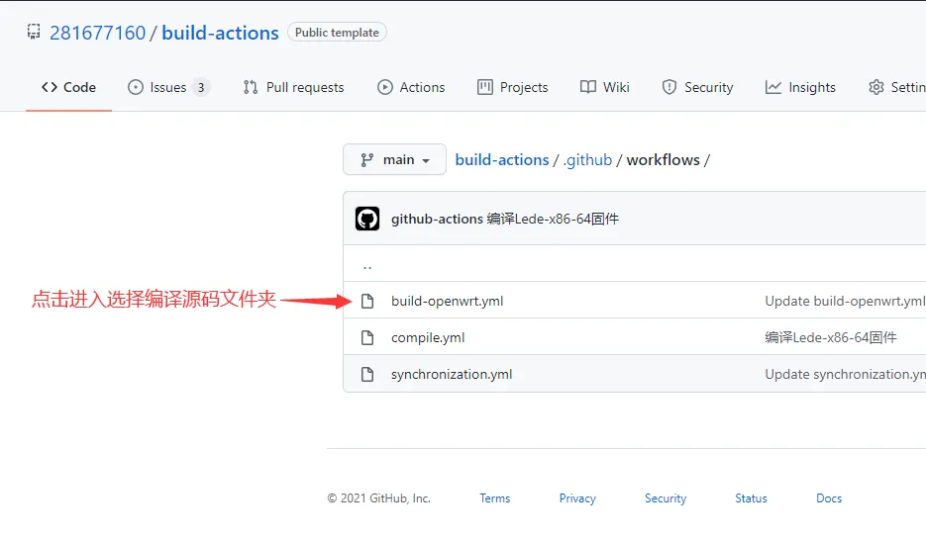Open the Pull requests tab

(293, 87)
